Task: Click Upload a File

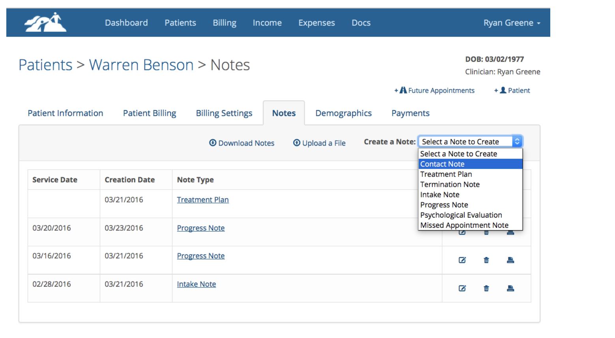Action: pyautogui.click(x=319, y=143)
